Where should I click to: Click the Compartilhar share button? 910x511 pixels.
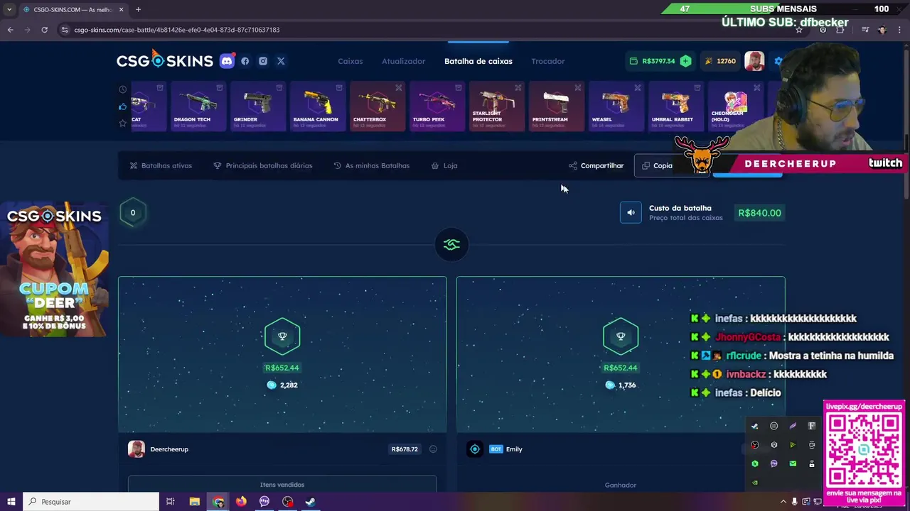(596, 165)
